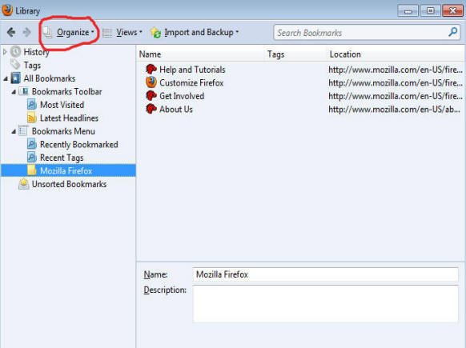
Task: Click the Unsorted Bookmarks icon
Action: 23,184
